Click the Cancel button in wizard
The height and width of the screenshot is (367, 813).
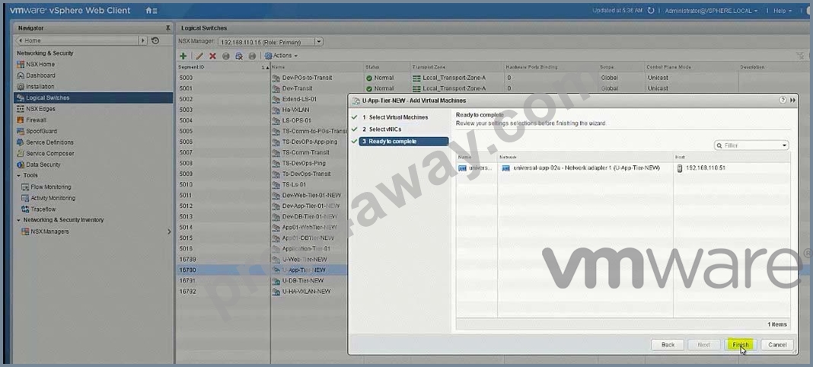pyautogui.click(x=777, y=345)
